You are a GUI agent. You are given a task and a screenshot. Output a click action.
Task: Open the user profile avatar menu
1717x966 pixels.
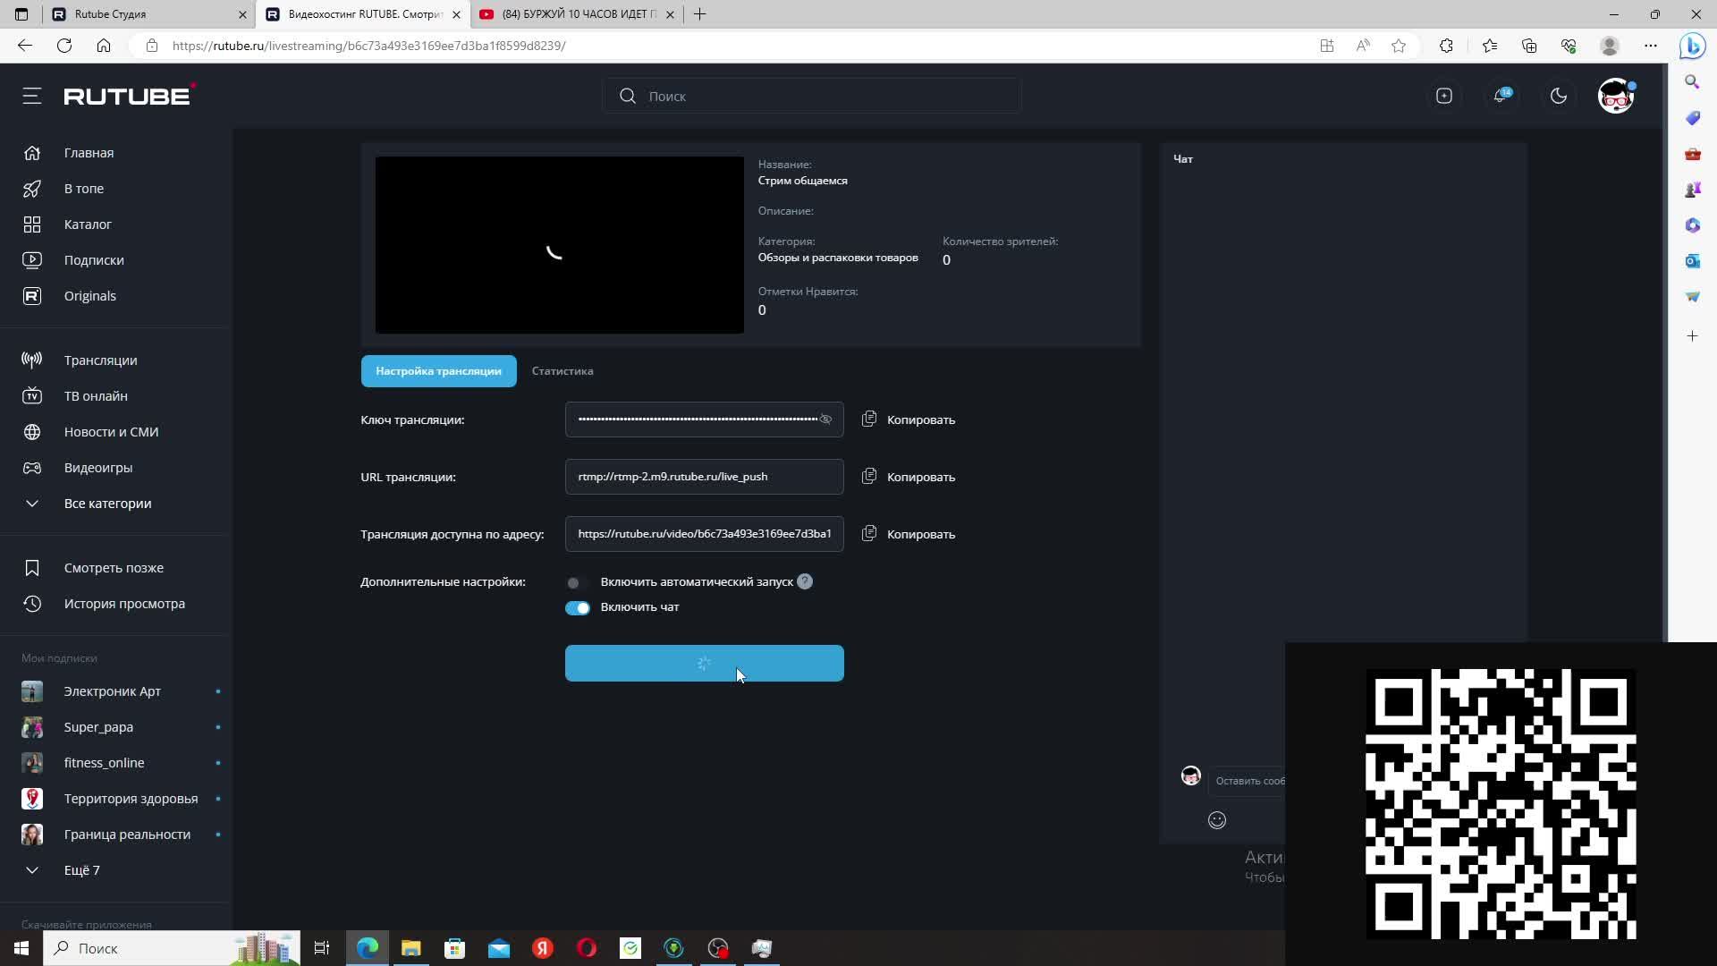pyautogui.click(x=1615, y=96)
